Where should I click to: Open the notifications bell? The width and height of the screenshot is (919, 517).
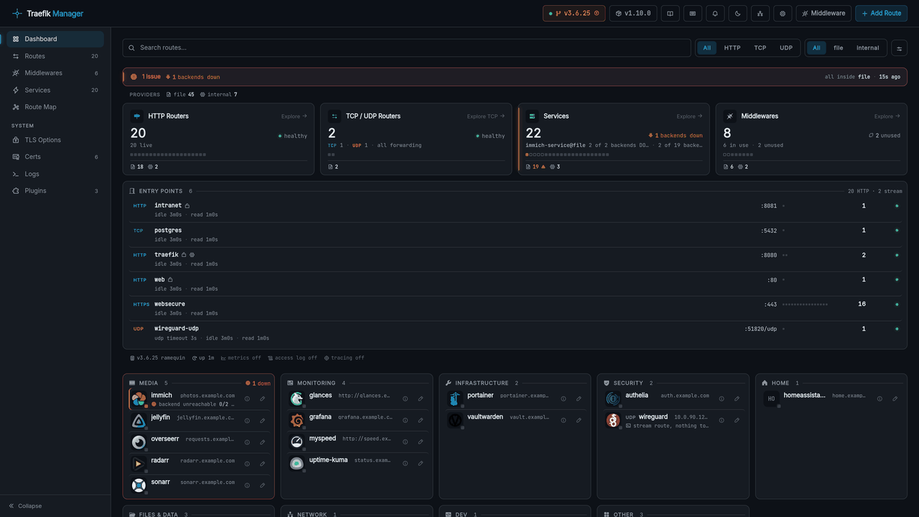click(715, 13)
